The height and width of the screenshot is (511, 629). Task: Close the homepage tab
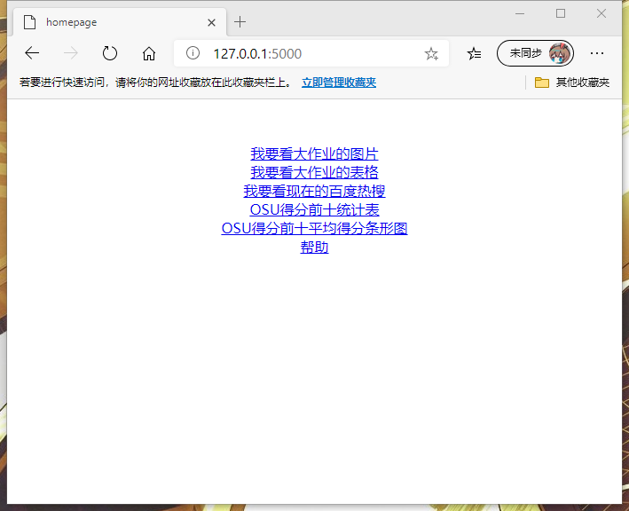pos(211,22)
